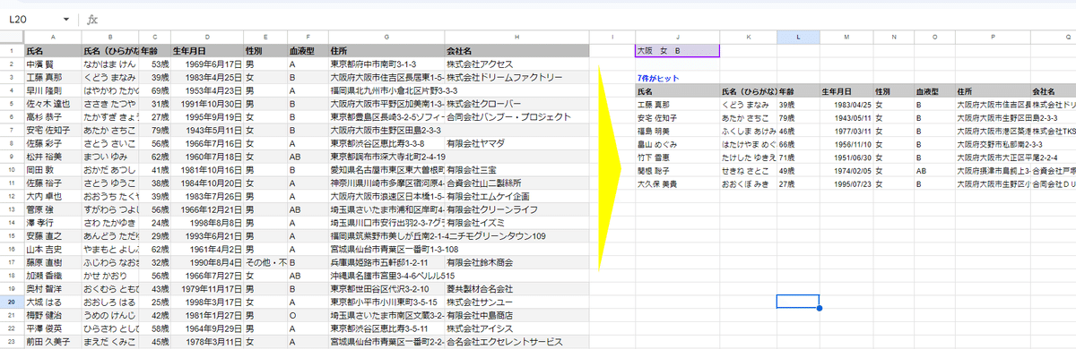Click the result name cell 福島 明美

tap(676, 130)
